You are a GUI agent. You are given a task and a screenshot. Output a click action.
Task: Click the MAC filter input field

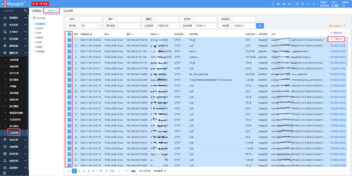(x=90, y=19)
